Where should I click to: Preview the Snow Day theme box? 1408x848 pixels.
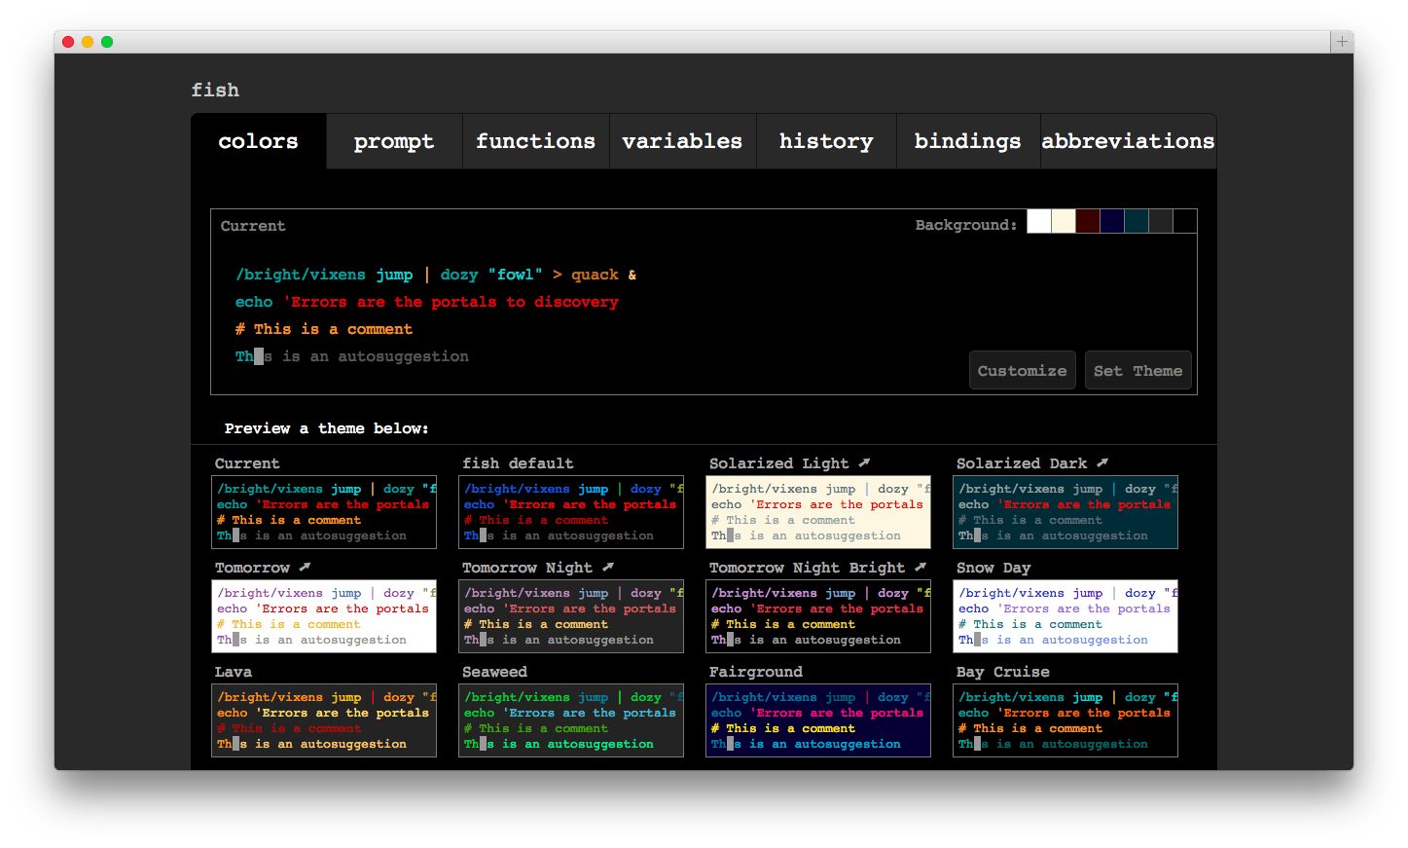point(1065,616)
